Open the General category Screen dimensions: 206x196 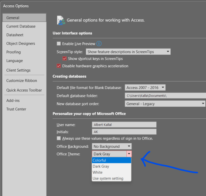(24, 18)
